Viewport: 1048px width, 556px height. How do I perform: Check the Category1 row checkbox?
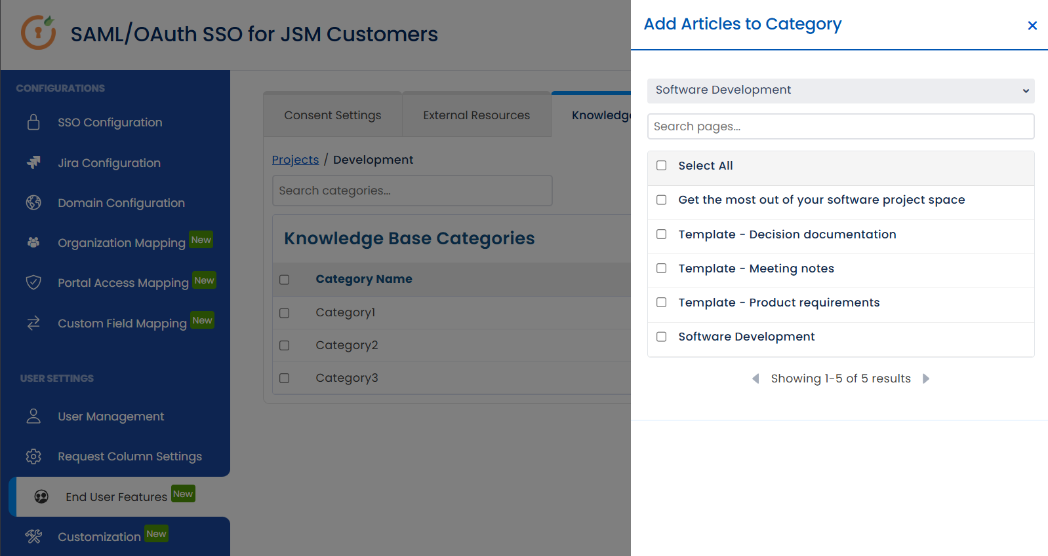tap(285, 313)
